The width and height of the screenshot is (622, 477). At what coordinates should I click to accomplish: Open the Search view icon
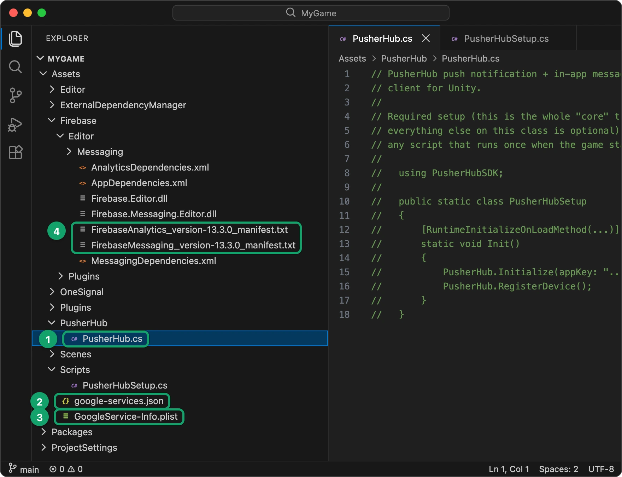pos(16,67)
